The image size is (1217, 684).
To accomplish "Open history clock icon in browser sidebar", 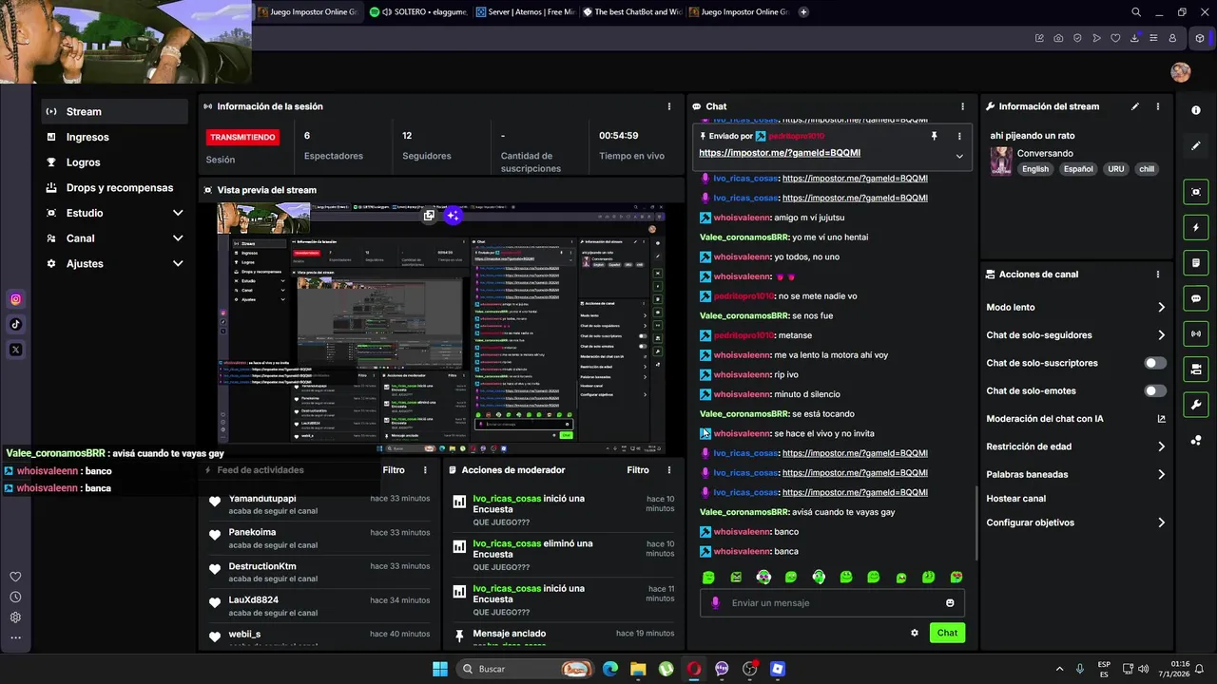I will point(15,598).
